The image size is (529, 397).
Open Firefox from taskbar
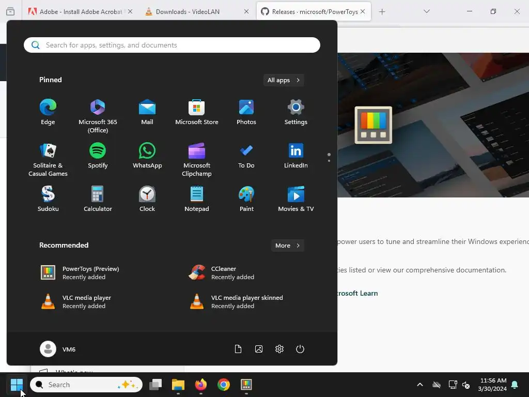201,385
